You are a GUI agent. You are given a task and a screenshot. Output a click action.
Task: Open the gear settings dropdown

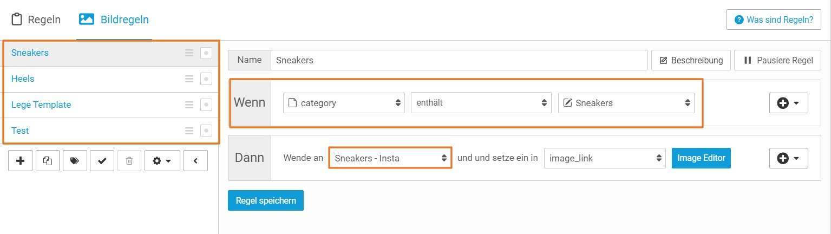[x=162, y=160]
